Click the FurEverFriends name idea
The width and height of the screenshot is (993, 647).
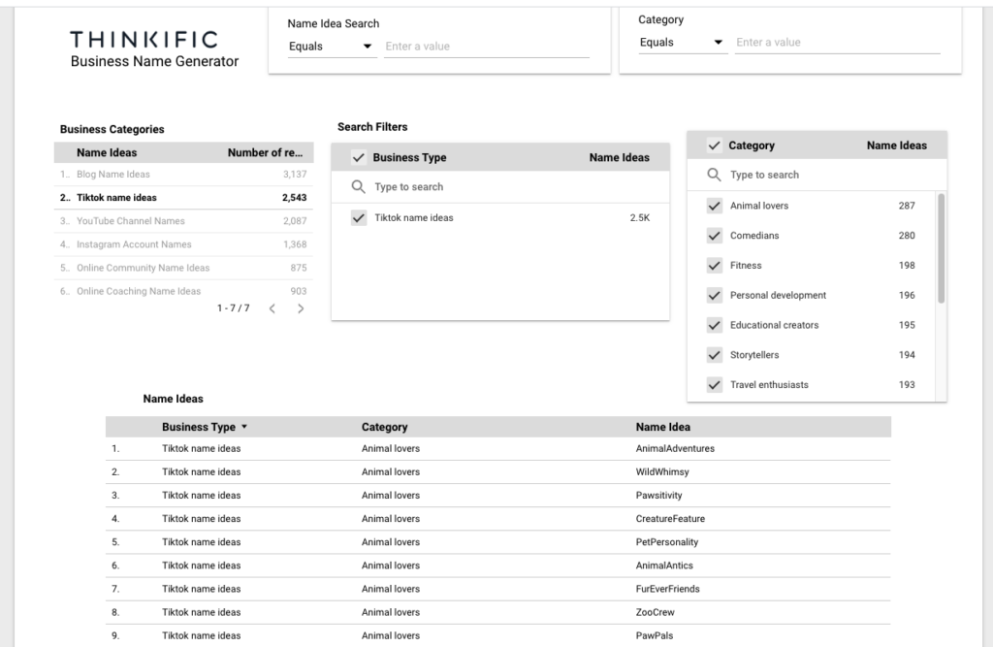click(x=667, y=590)
